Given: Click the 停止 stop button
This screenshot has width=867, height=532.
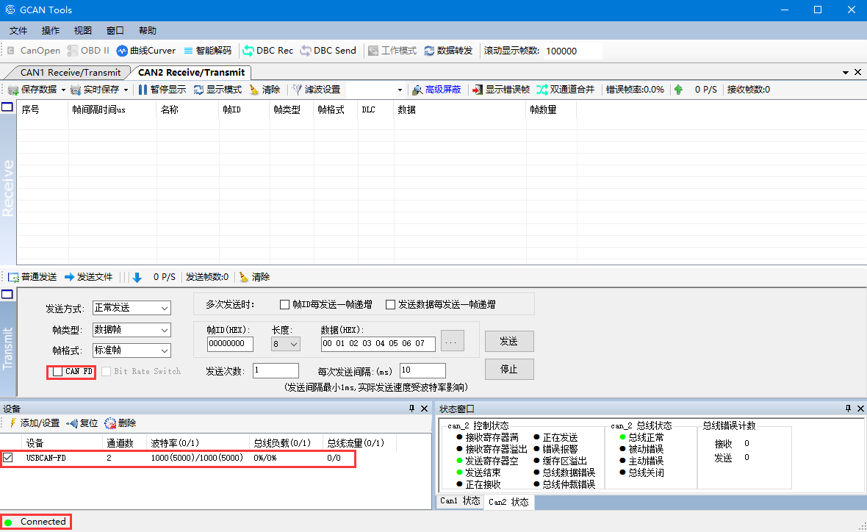Looking at the screenshot, I should 508,369.
